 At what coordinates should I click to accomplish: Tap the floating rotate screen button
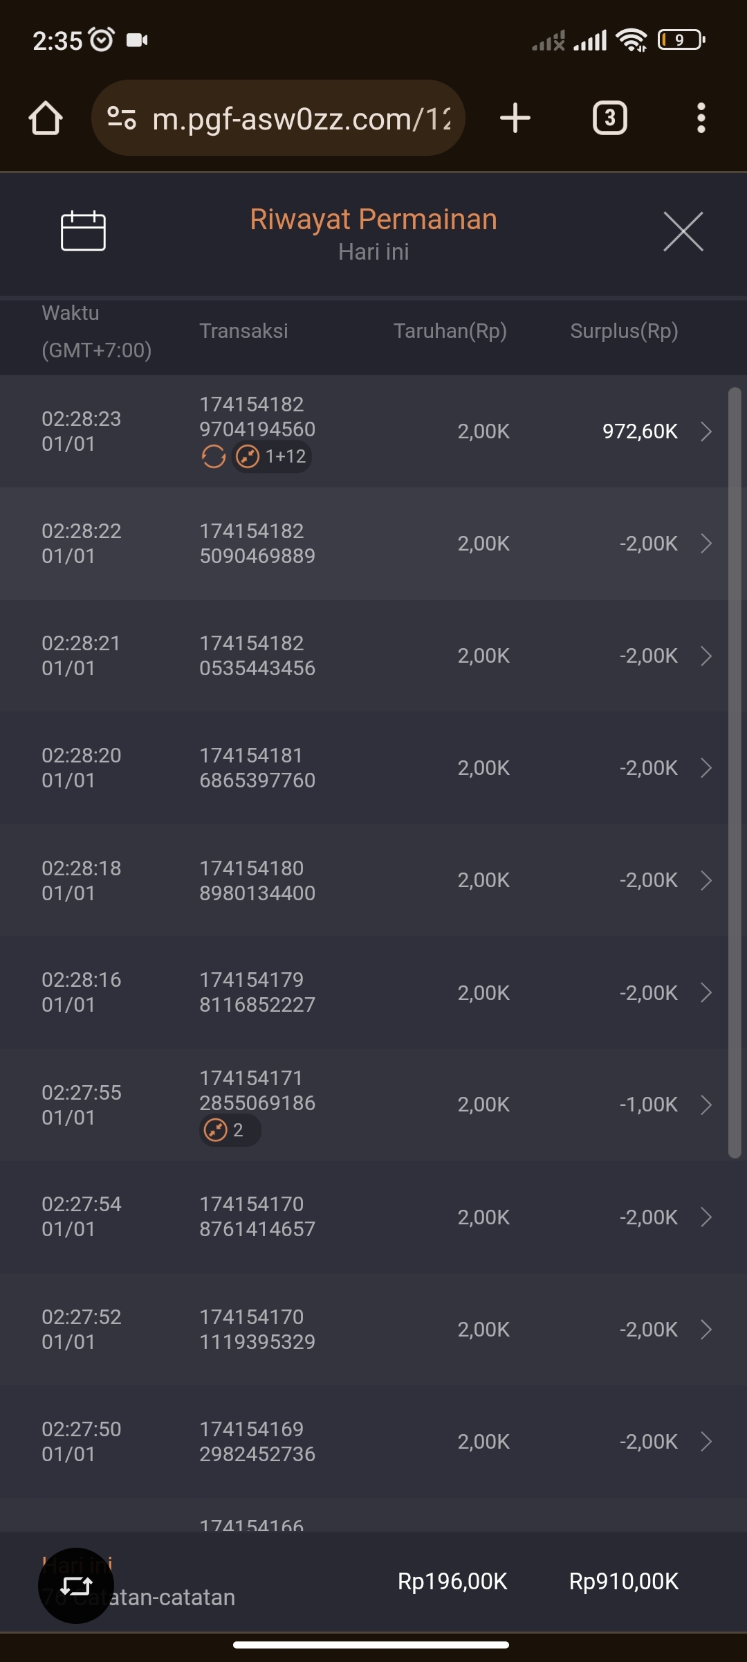click(76, 1585)
